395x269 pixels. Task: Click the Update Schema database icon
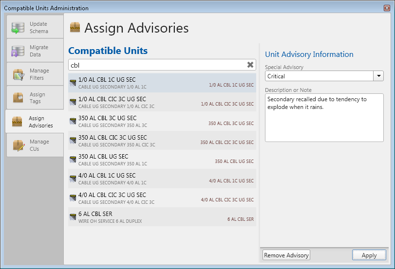(18, 28)
